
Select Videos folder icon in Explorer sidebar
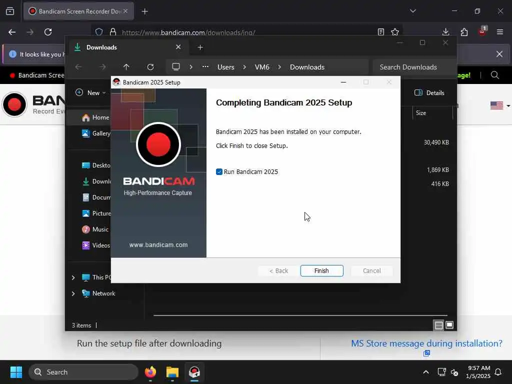coord(86,245)
